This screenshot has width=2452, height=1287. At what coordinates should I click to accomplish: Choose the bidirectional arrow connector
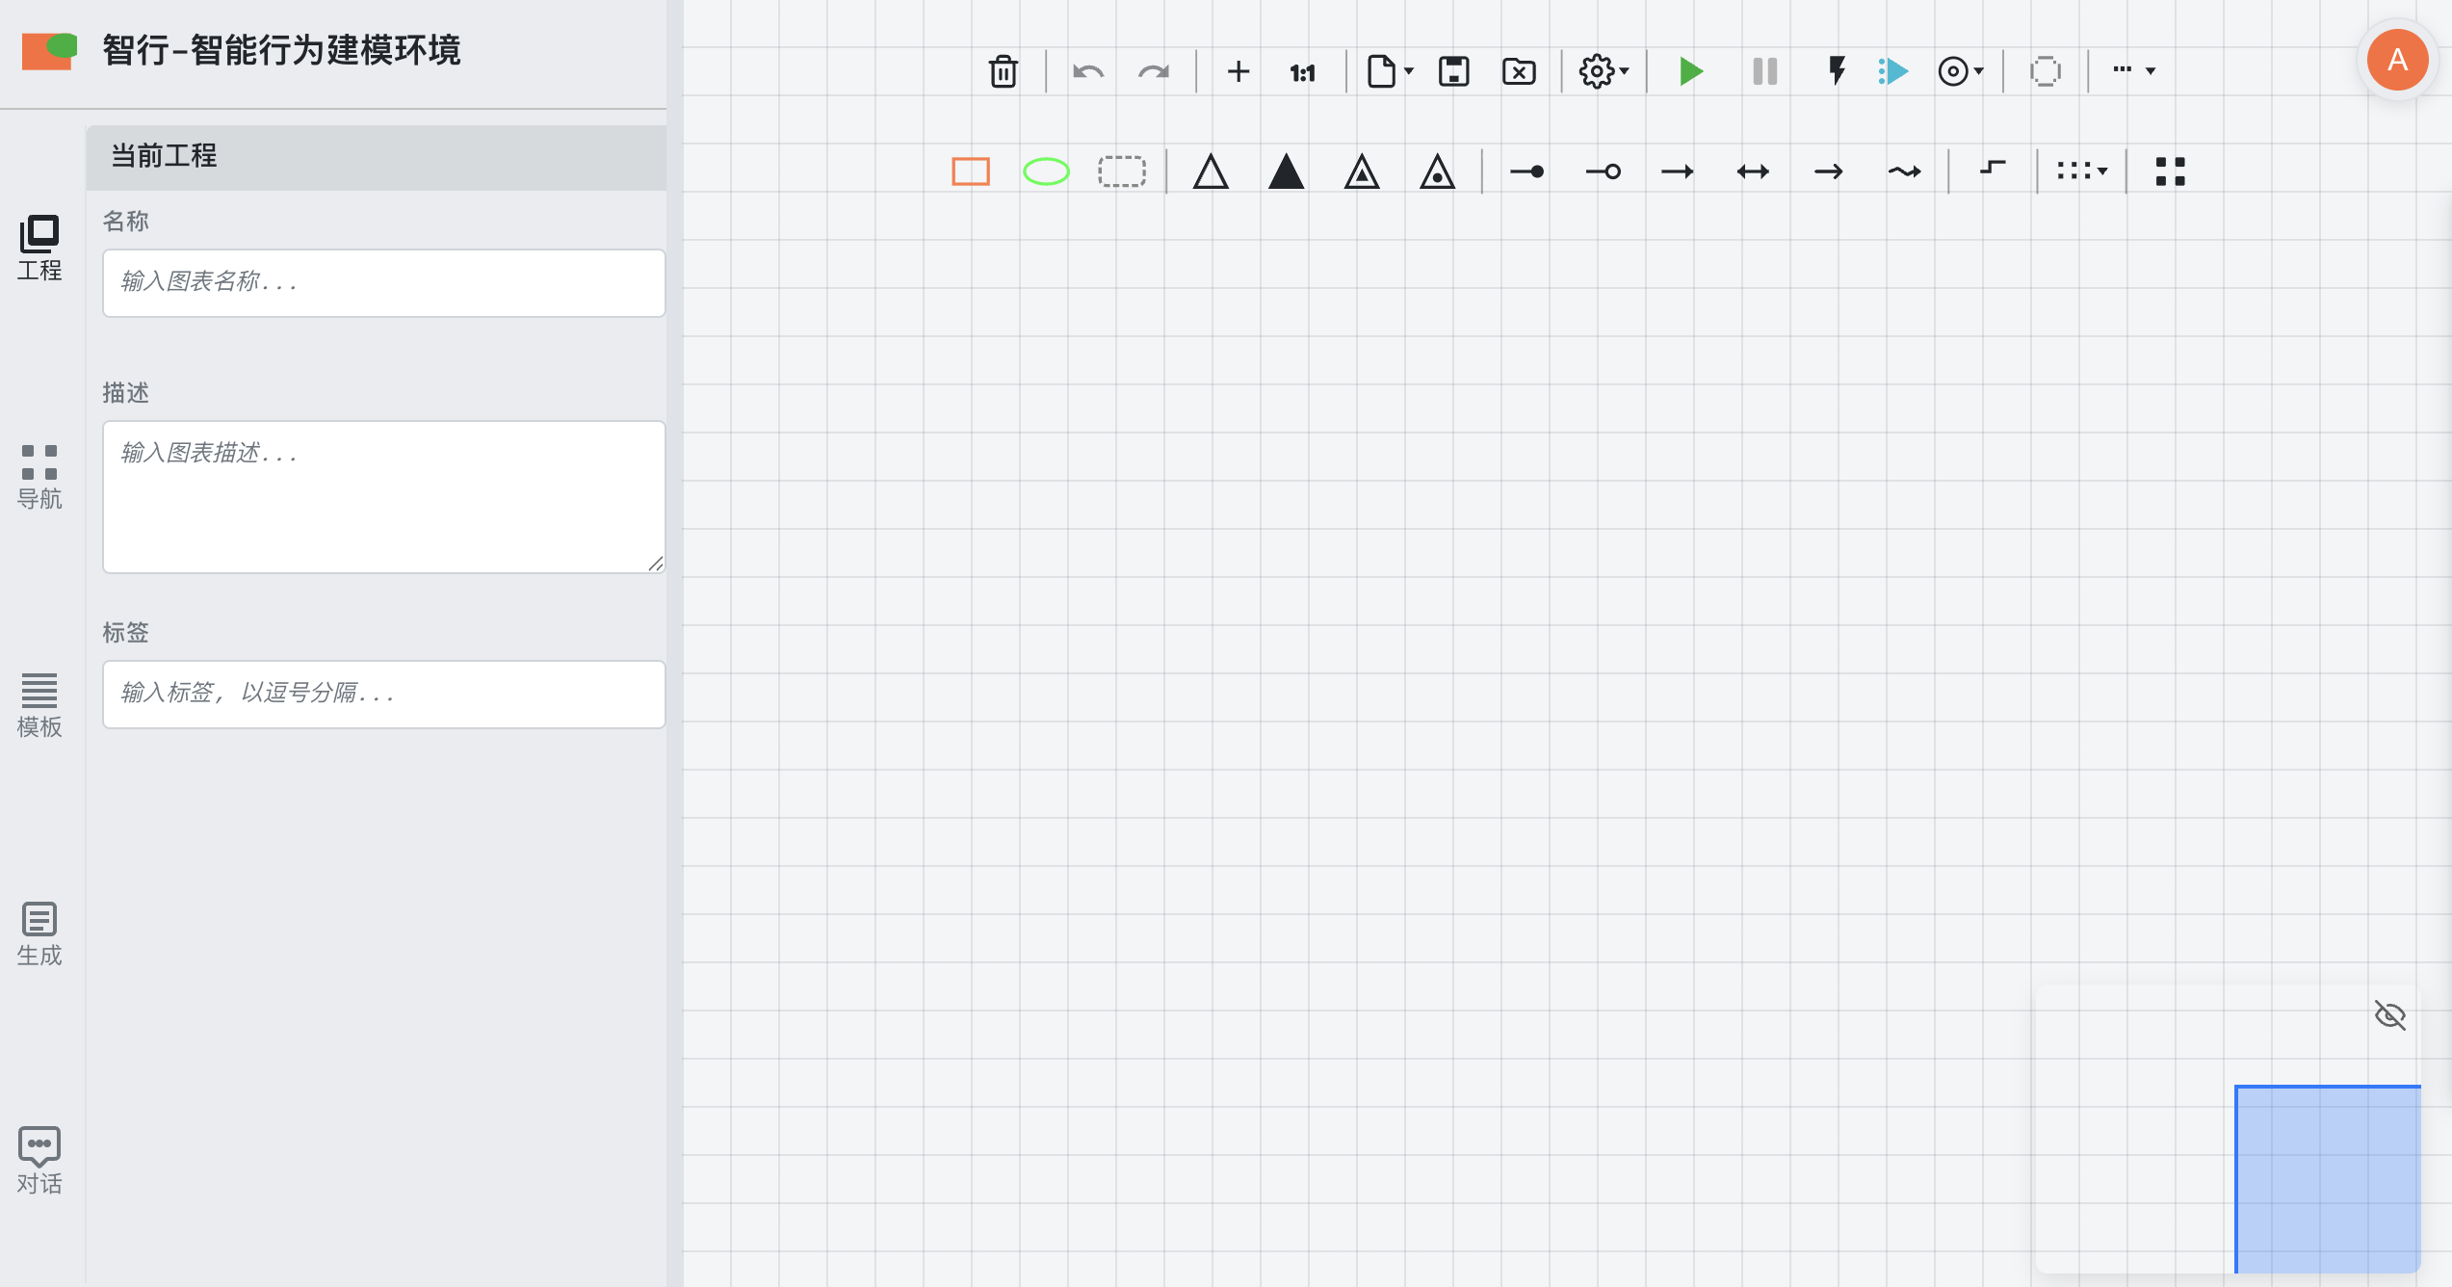tap(1752, 171)
